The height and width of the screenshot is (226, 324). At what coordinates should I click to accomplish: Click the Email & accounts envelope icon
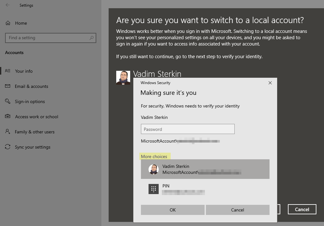click(x=8, y=86)
